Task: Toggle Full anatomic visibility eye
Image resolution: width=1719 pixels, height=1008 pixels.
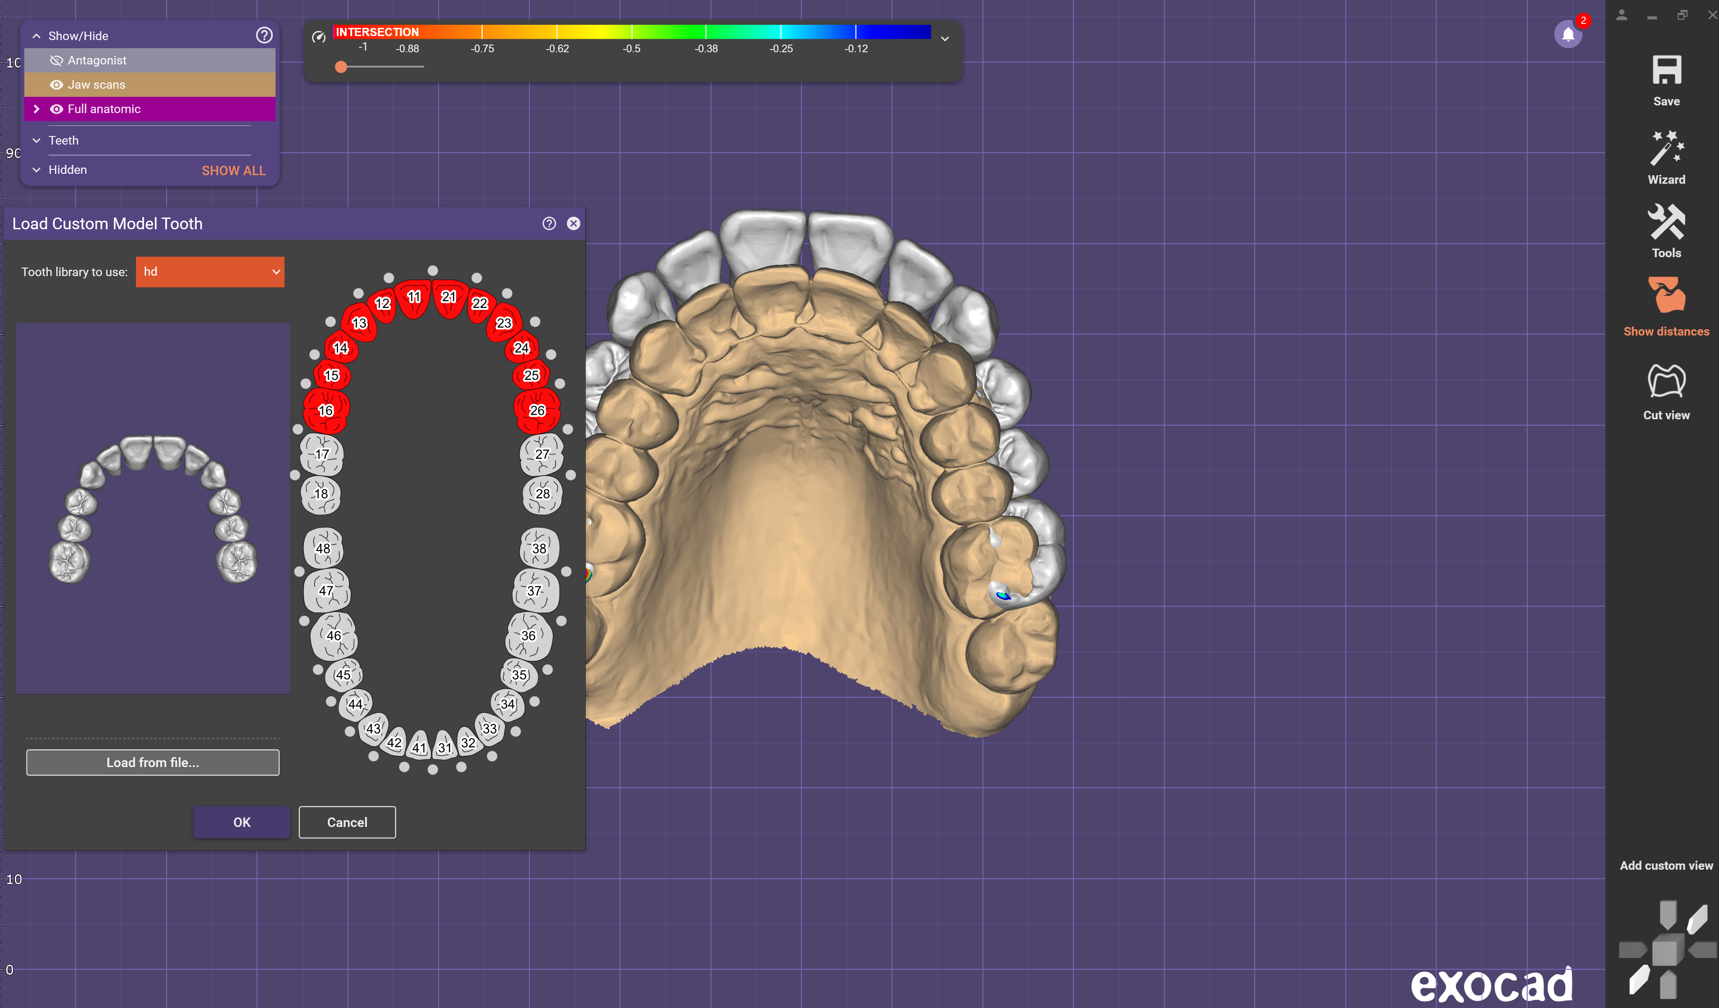Action: pyautogui.click(x=57, y=109)
